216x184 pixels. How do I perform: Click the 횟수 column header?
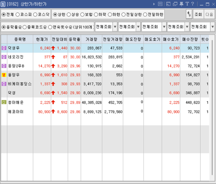click(x=205, y=39)
